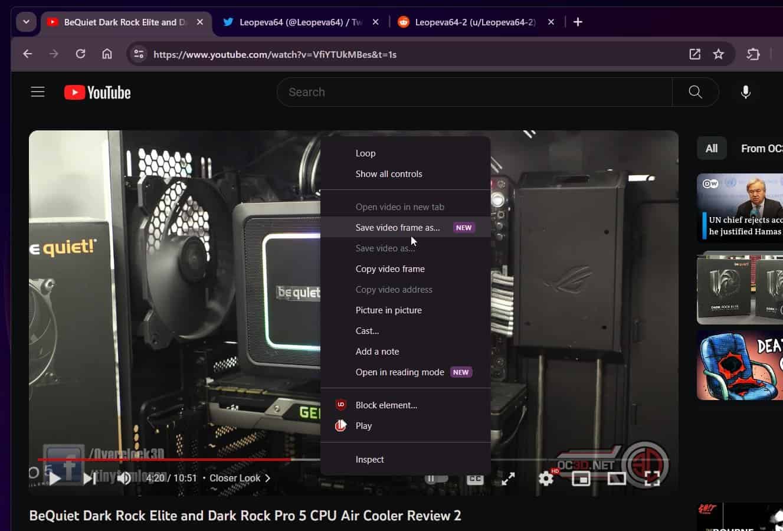The width and height of the screenshot is (783, 531).
Task: Go back with the browser back arrow
Action: pyautogui.click(x=28, y=54)
